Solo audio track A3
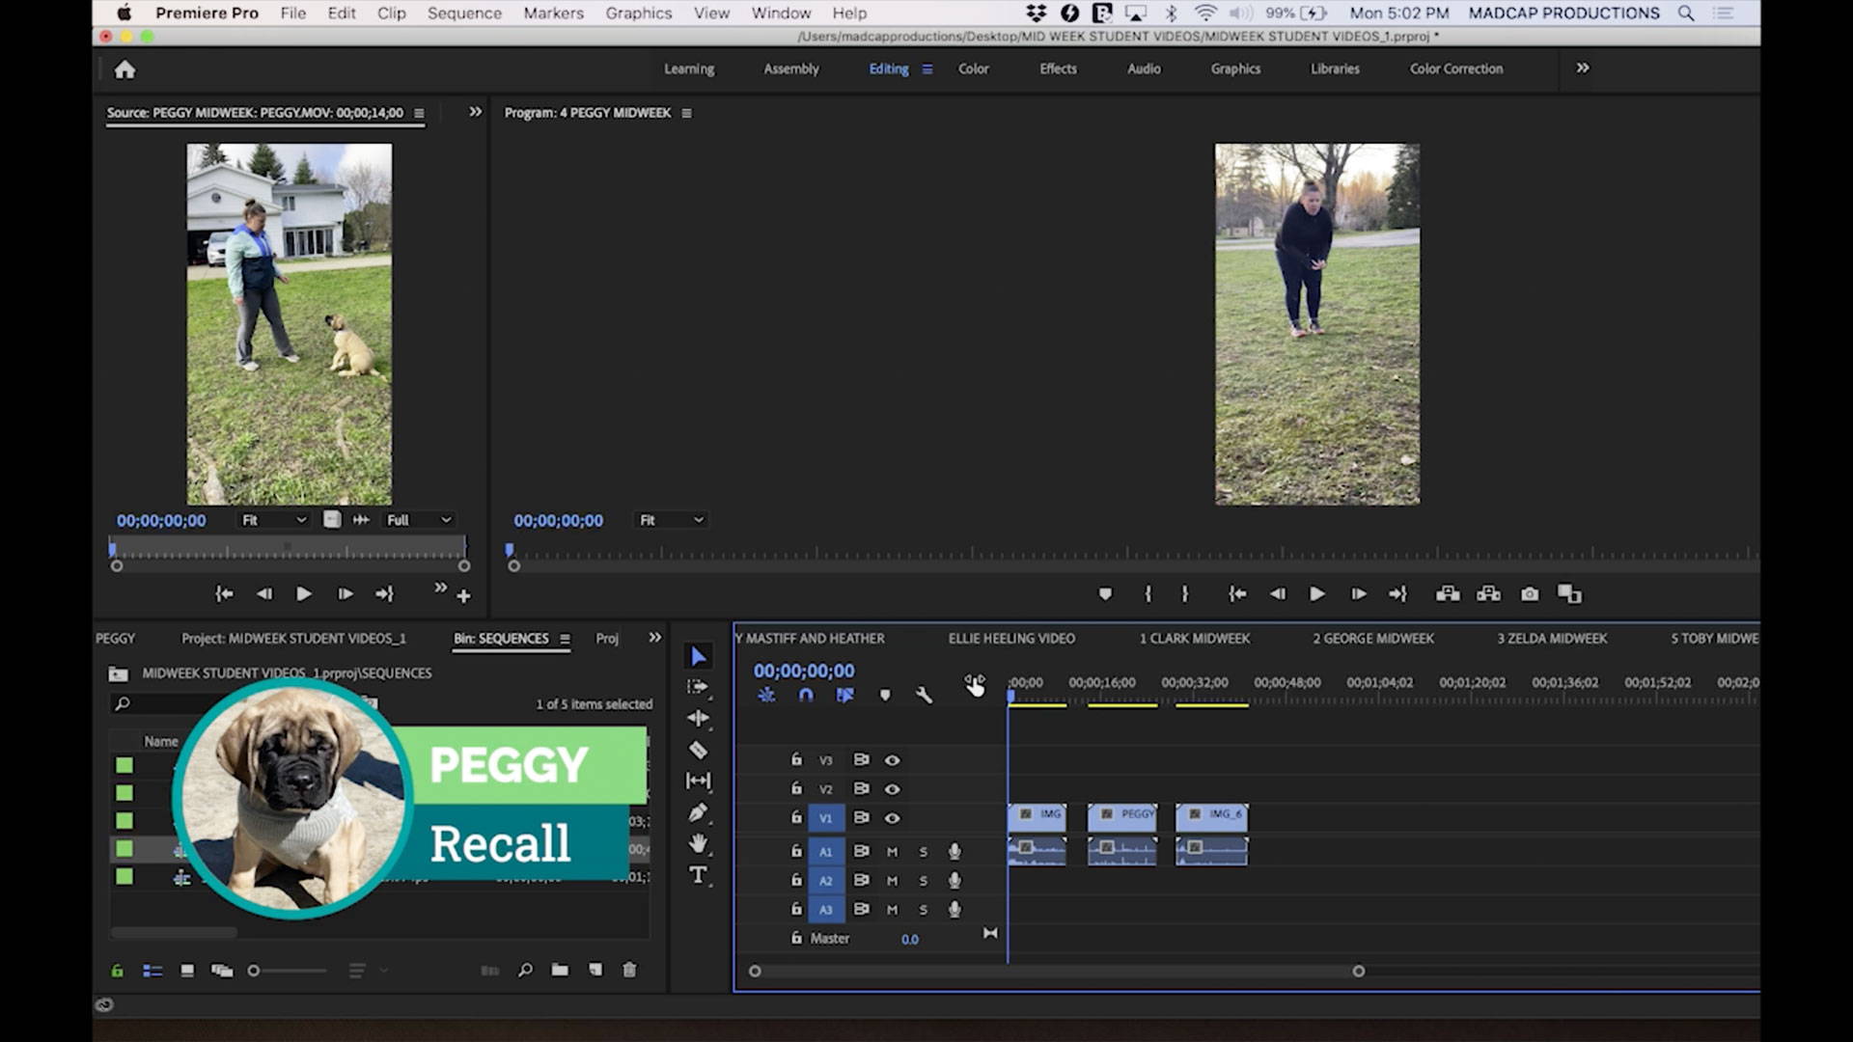Viewport: 1853px width, 1042px height. click(x=923, y=909)
